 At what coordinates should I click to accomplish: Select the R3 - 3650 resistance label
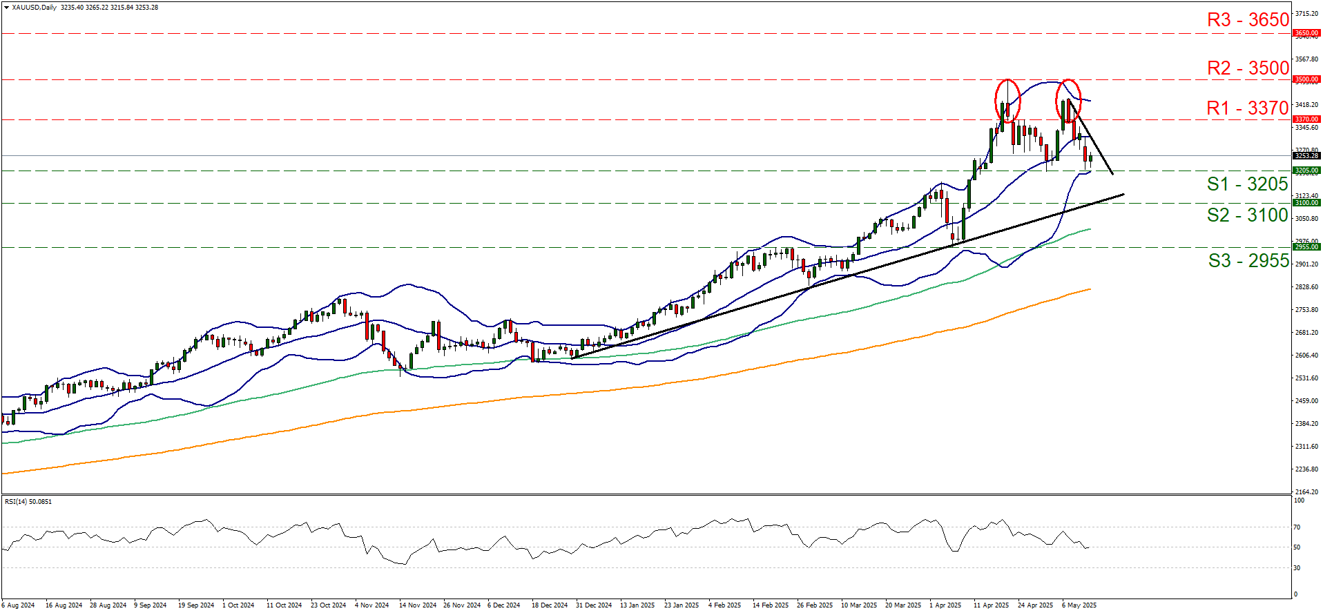click(1247, 20)
